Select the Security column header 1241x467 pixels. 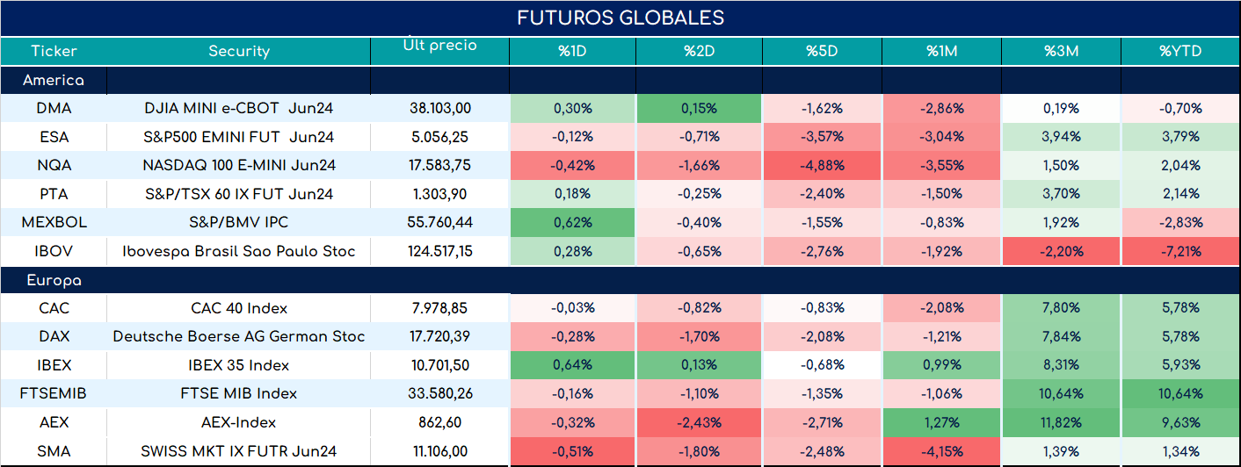pos(239,51)
